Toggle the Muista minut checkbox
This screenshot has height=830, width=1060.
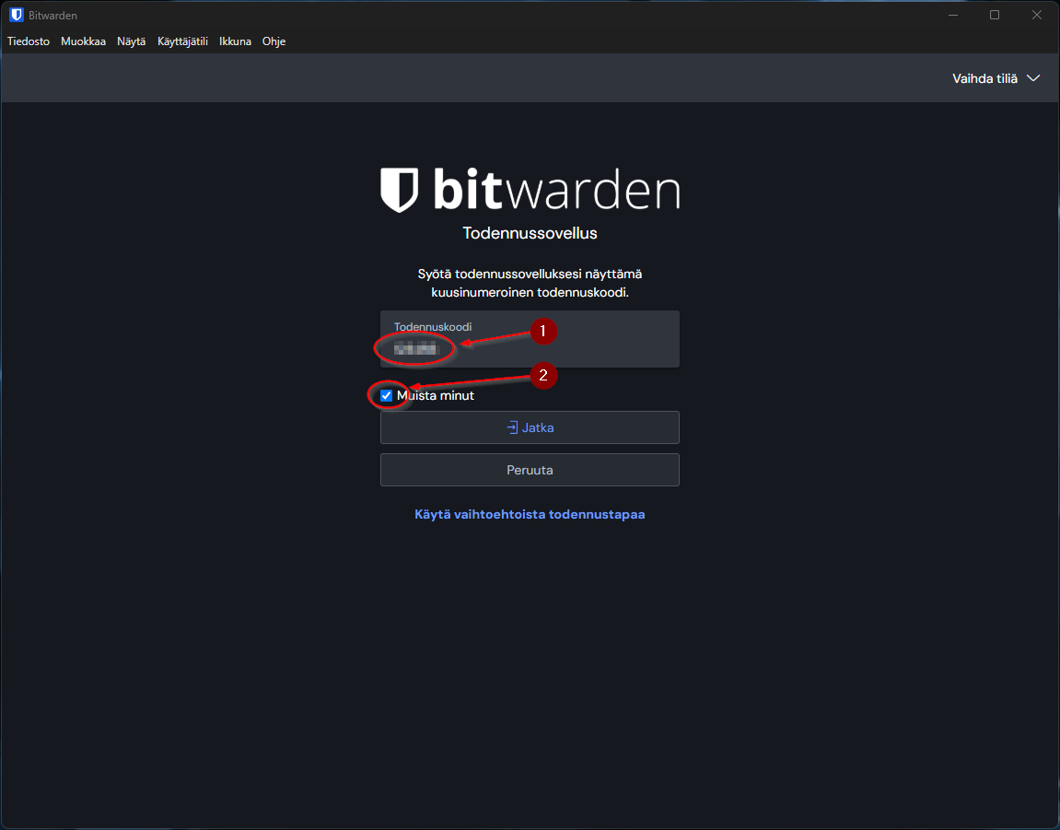pos(387,396)
